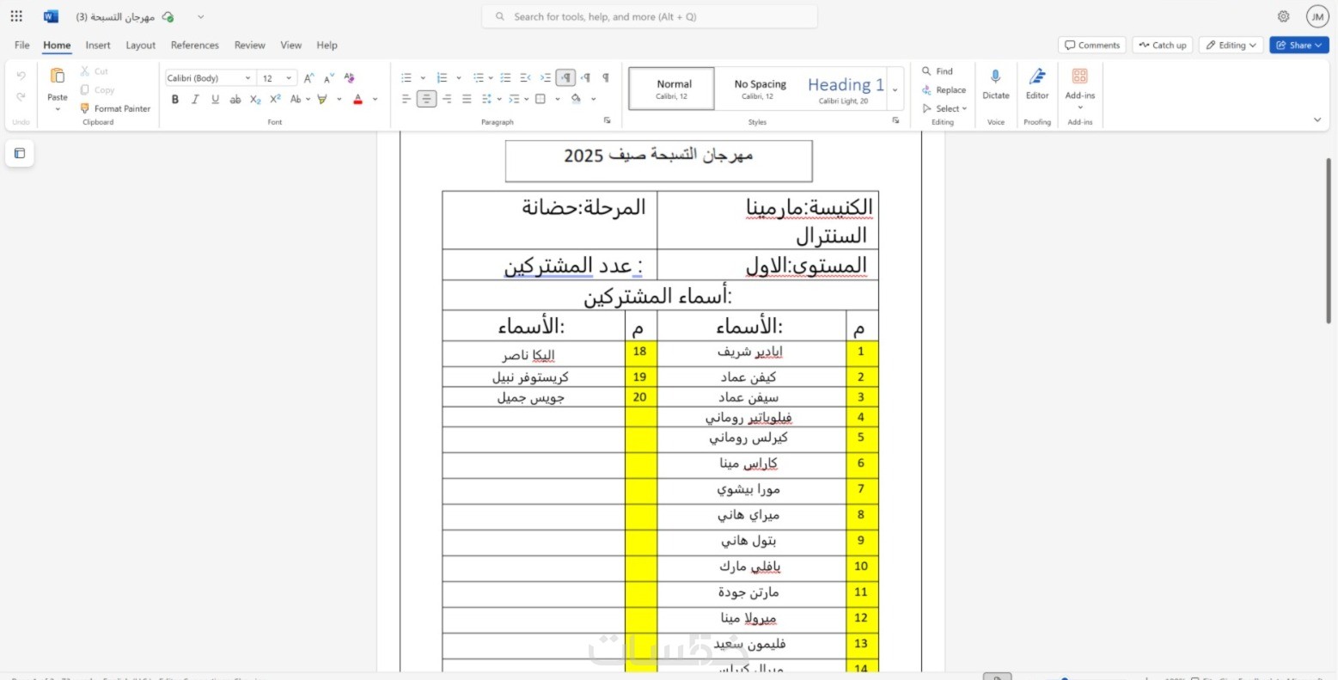Open the document title dropdown arrow
Image resolution: width=1338 pixels, height=680 pixels.
200,16
